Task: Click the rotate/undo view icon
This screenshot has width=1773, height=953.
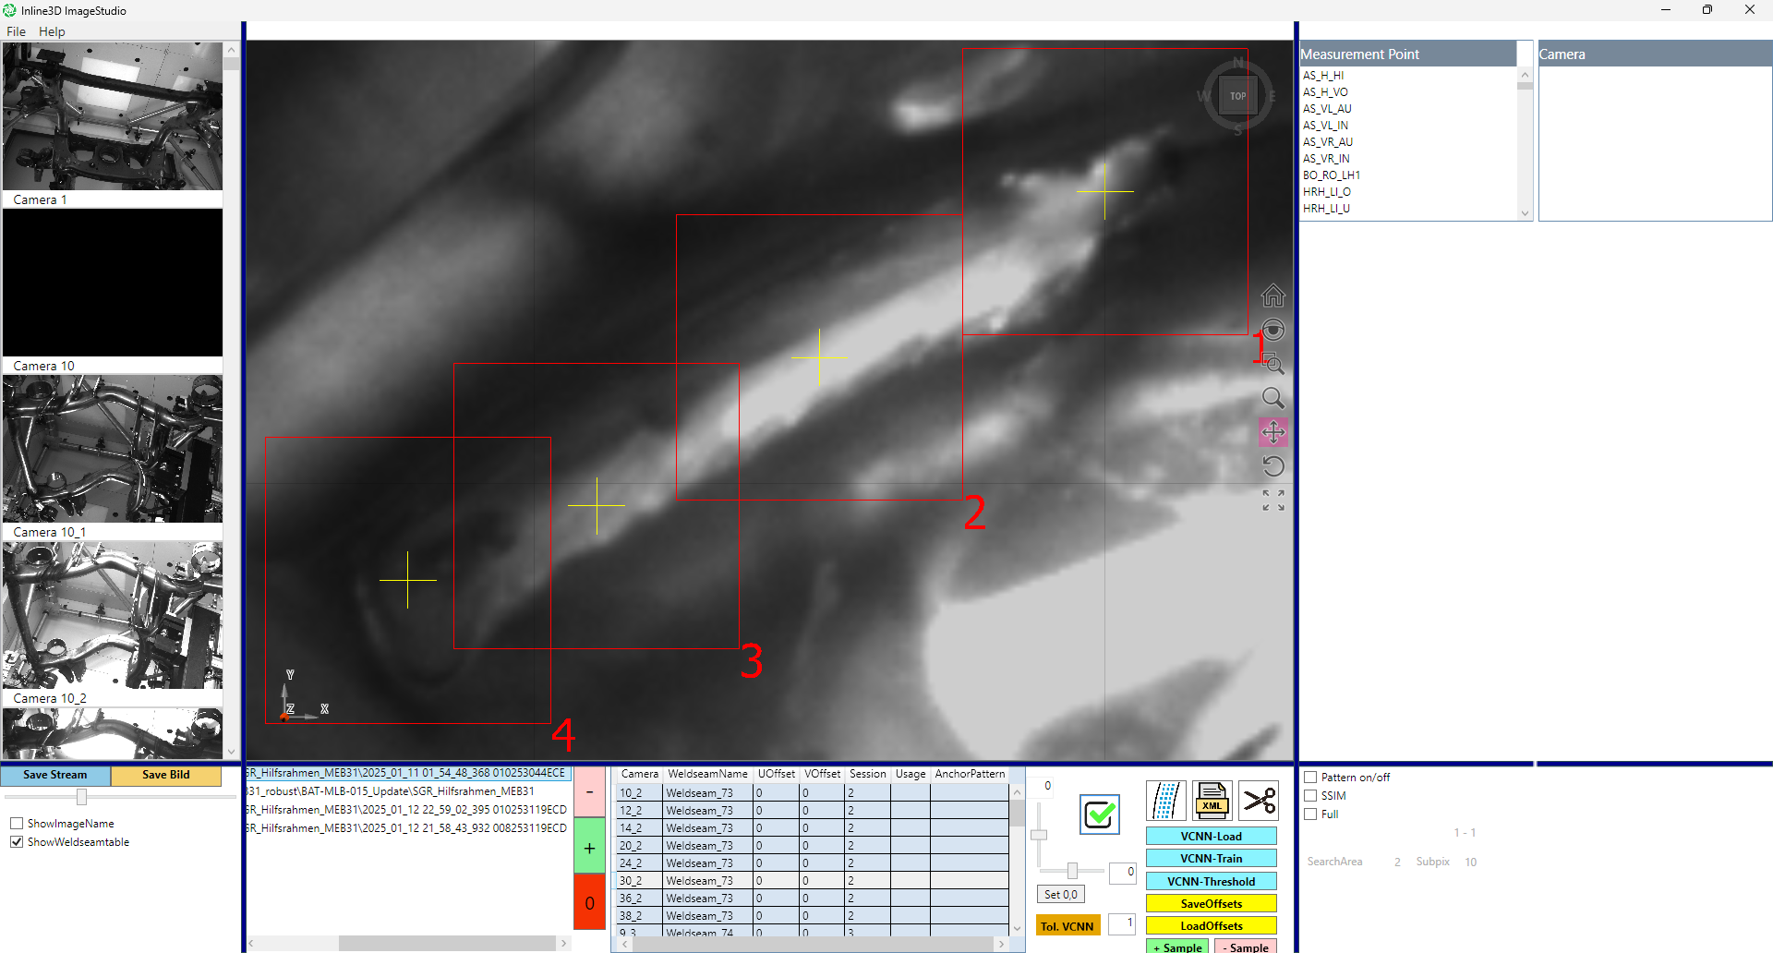Action: pos(1272,466)
